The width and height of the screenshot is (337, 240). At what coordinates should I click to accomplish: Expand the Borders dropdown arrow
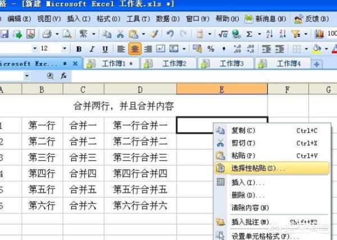306,49
